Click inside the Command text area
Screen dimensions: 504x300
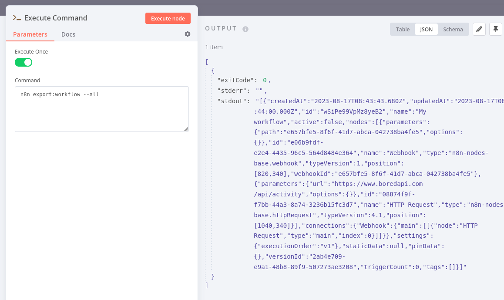(x=101, y=108)
